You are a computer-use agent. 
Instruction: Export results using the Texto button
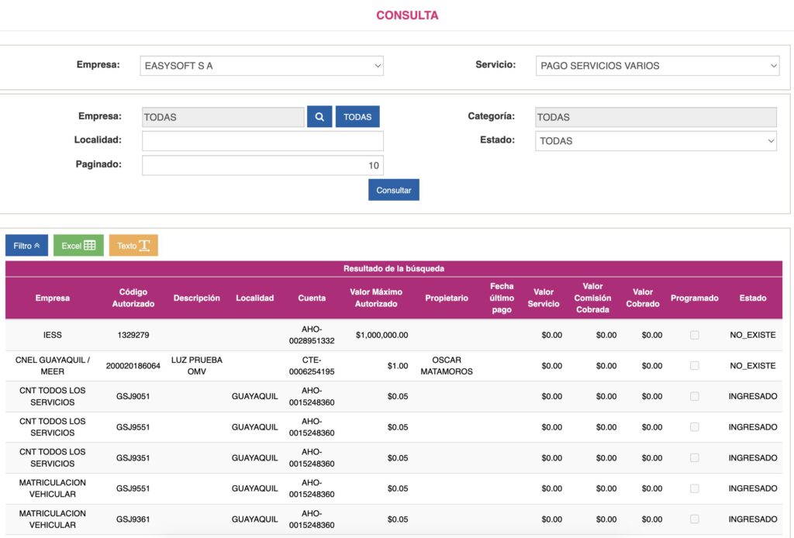[133, 246]
